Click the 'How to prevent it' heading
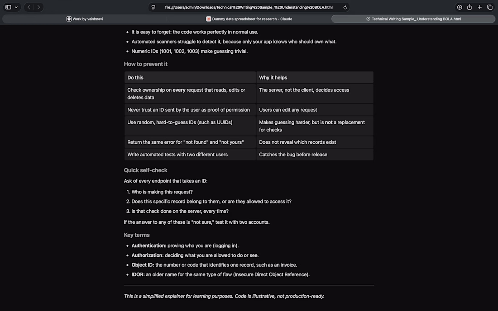 tap(145, 64)
